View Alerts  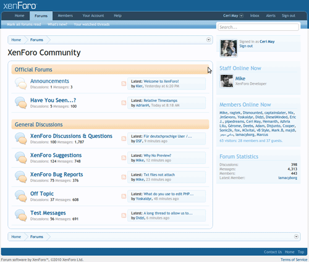271,15
